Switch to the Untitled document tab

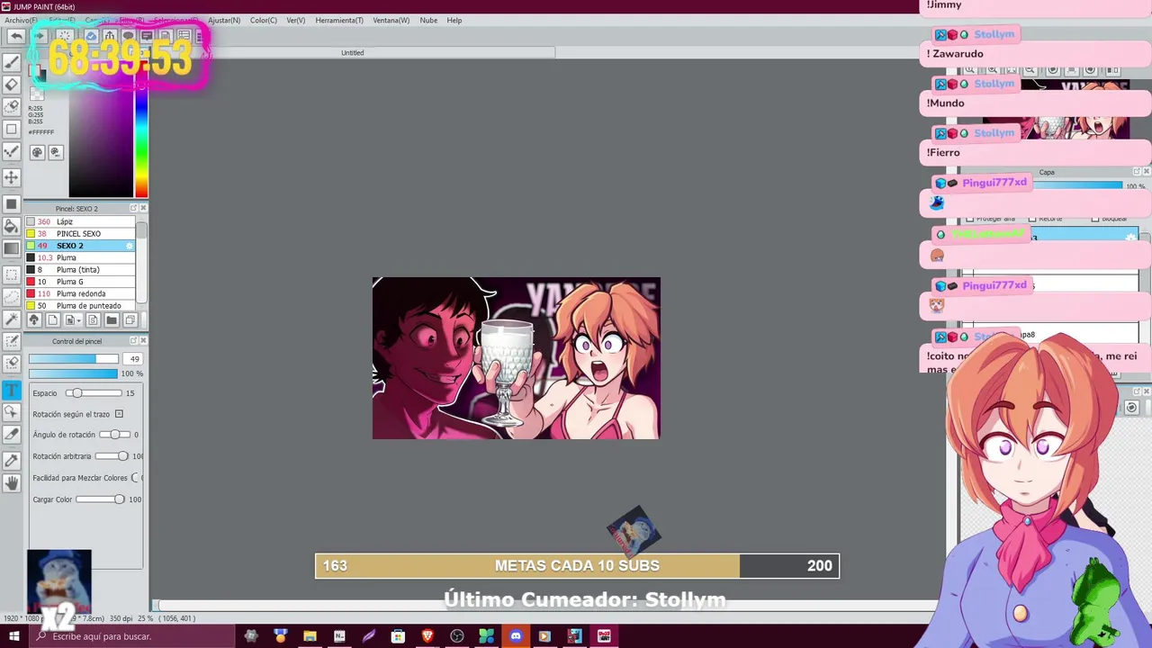353,52
